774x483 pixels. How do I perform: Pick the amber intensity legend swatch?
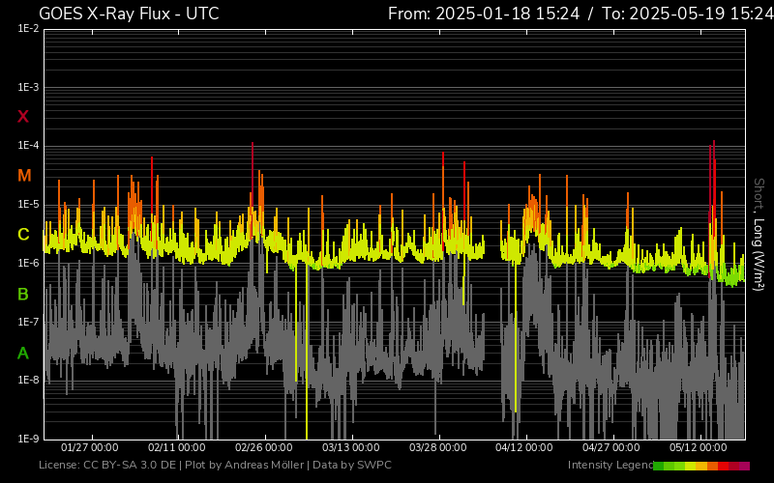[701, 466]
